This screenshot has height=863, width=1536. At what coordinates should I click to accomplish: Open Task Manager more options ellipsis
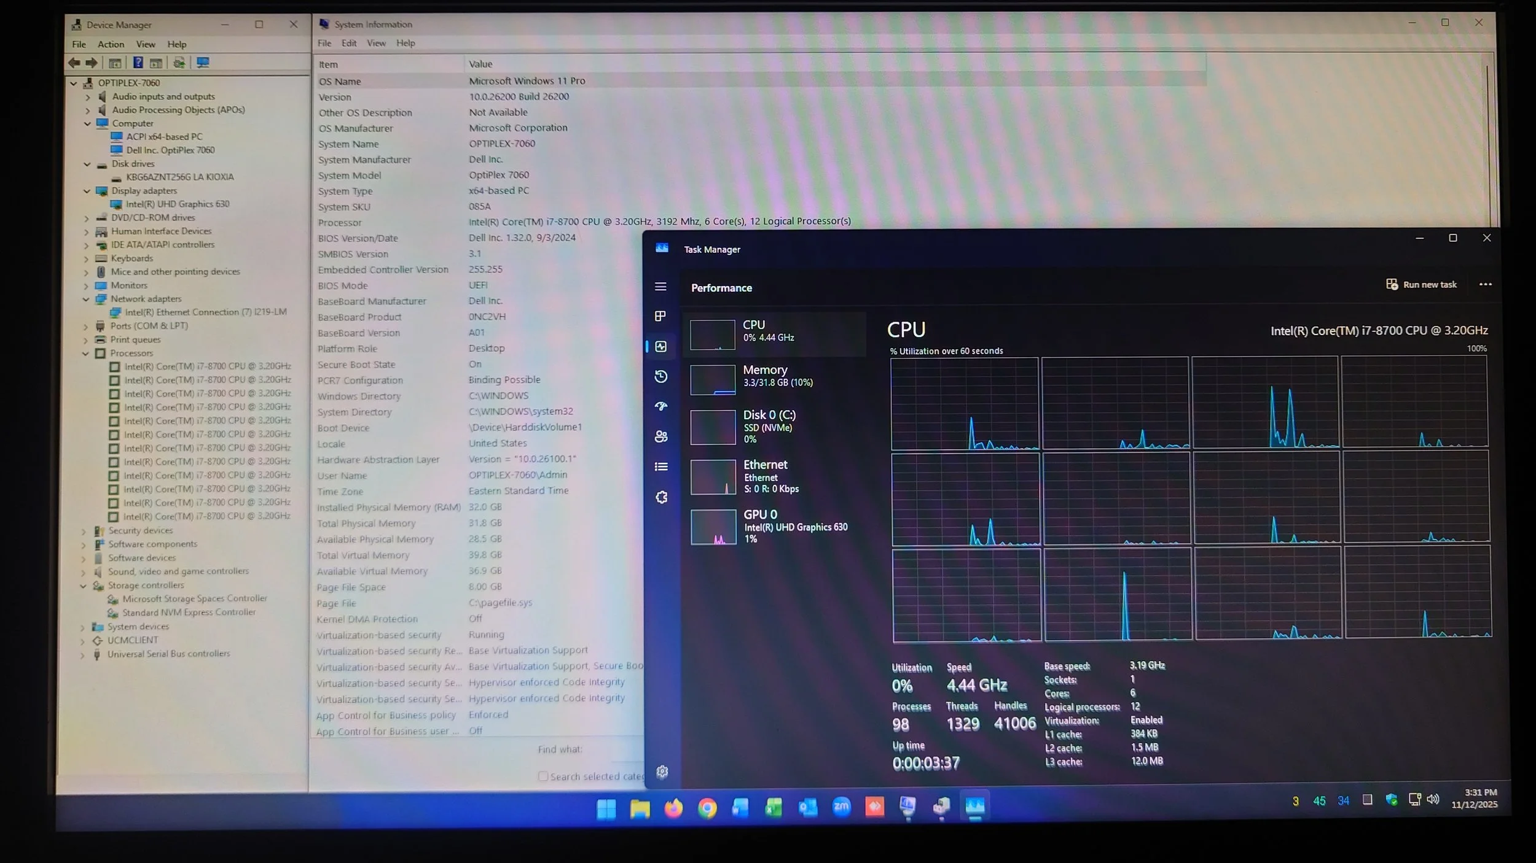pyautogui.click(x=1485, y=285)
